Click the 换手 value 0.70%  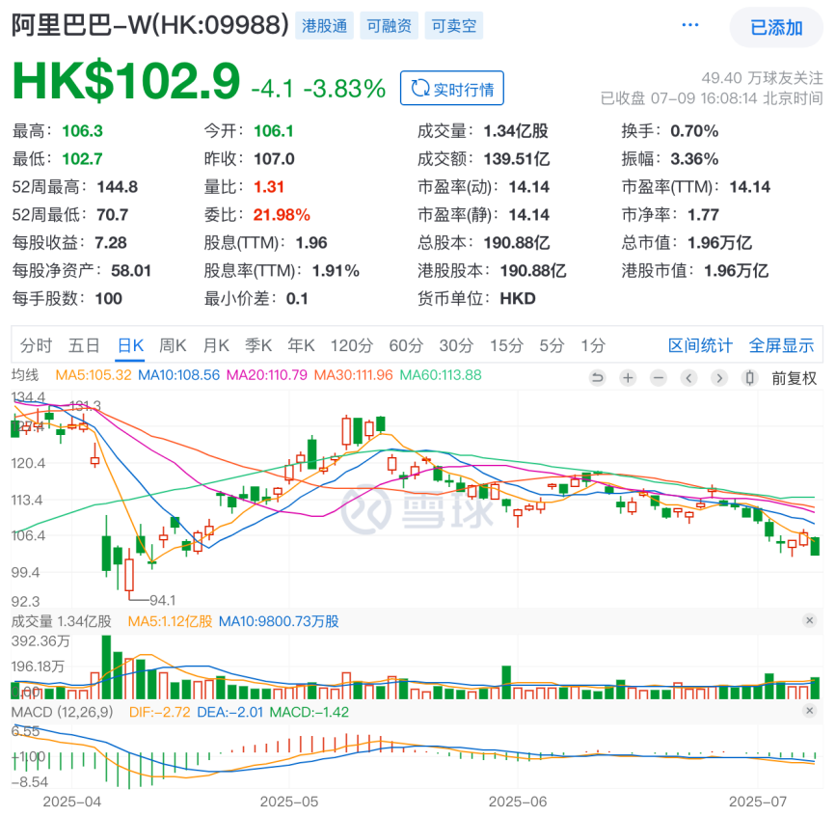(x=694, y=131)
